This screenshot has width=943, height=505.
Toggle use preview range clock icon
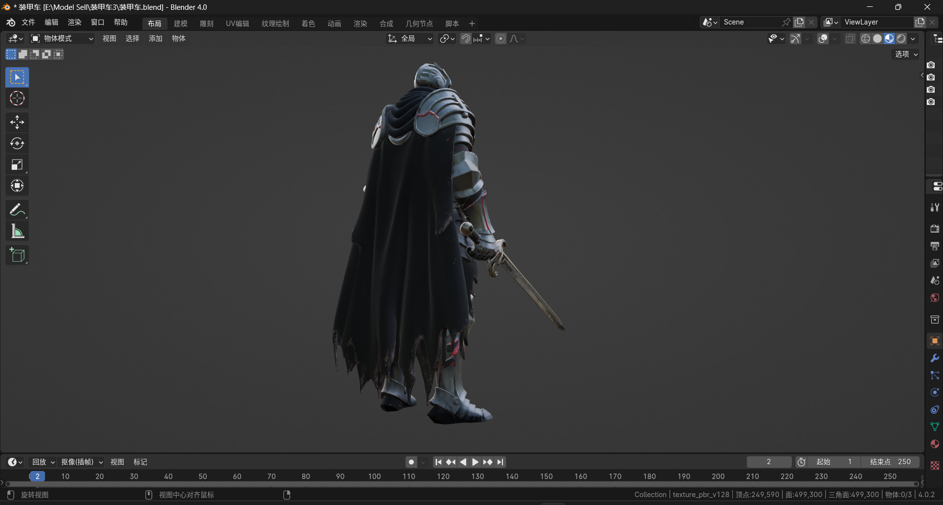[802, 462]
